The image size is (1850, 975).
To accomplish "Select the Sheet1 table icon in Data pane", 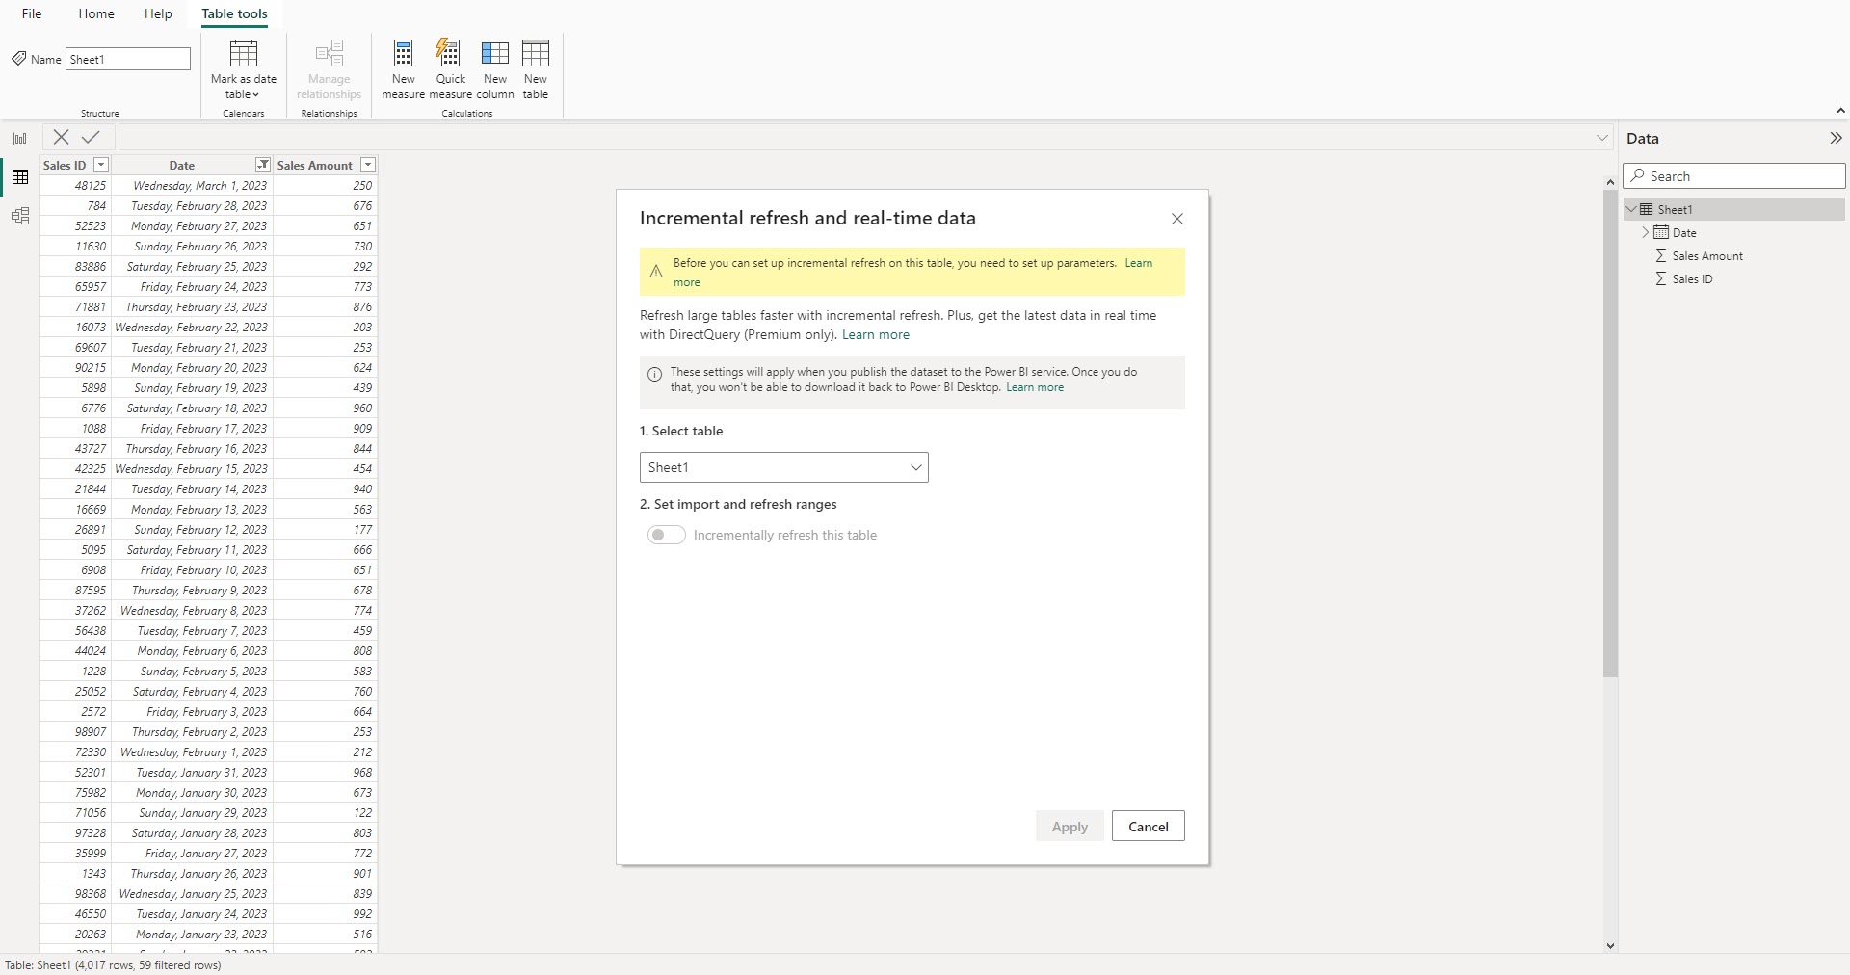I will (1647, 209).
